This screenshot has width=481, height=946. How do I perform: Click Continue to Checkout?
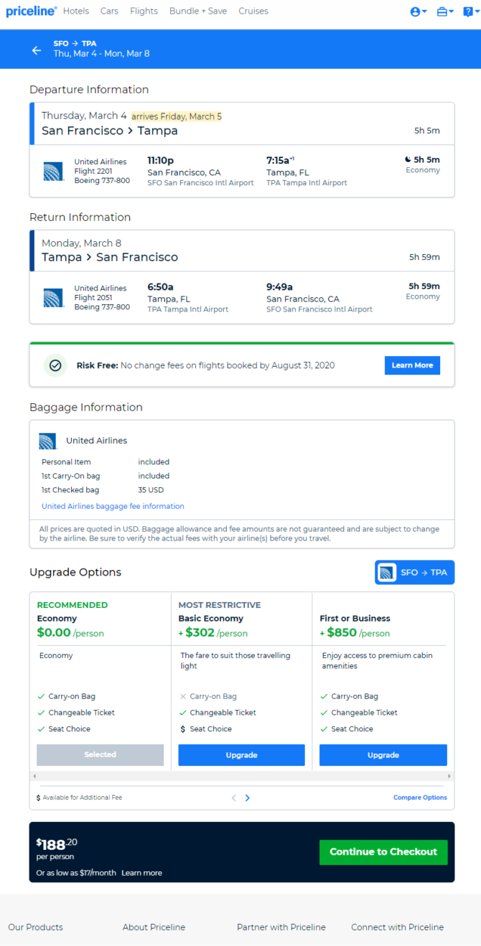click(383, 852)
